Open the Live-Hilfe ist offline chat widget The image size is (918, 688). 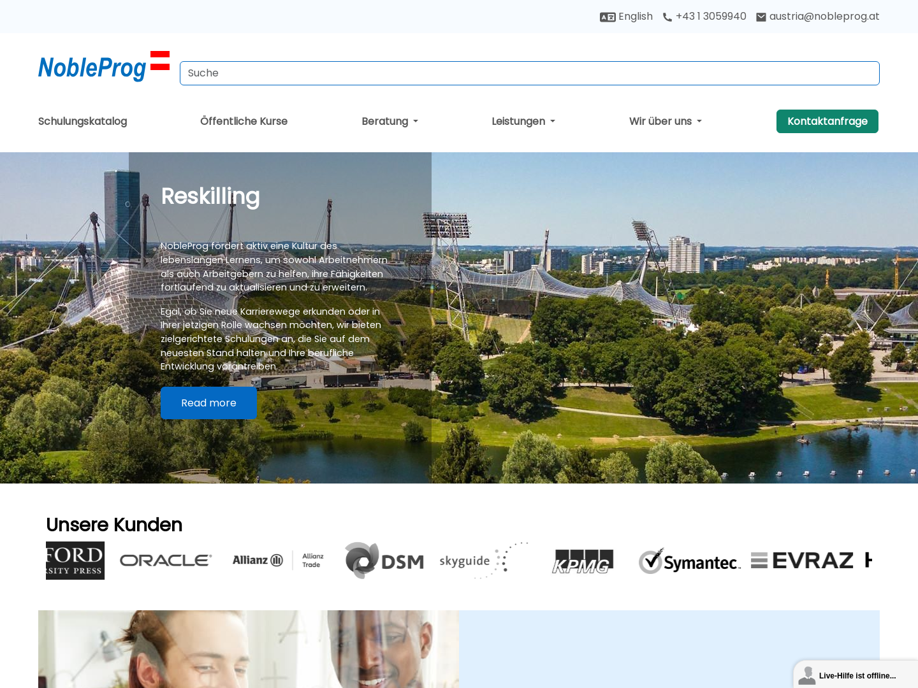pyautogui.click(x=856, y=675)
